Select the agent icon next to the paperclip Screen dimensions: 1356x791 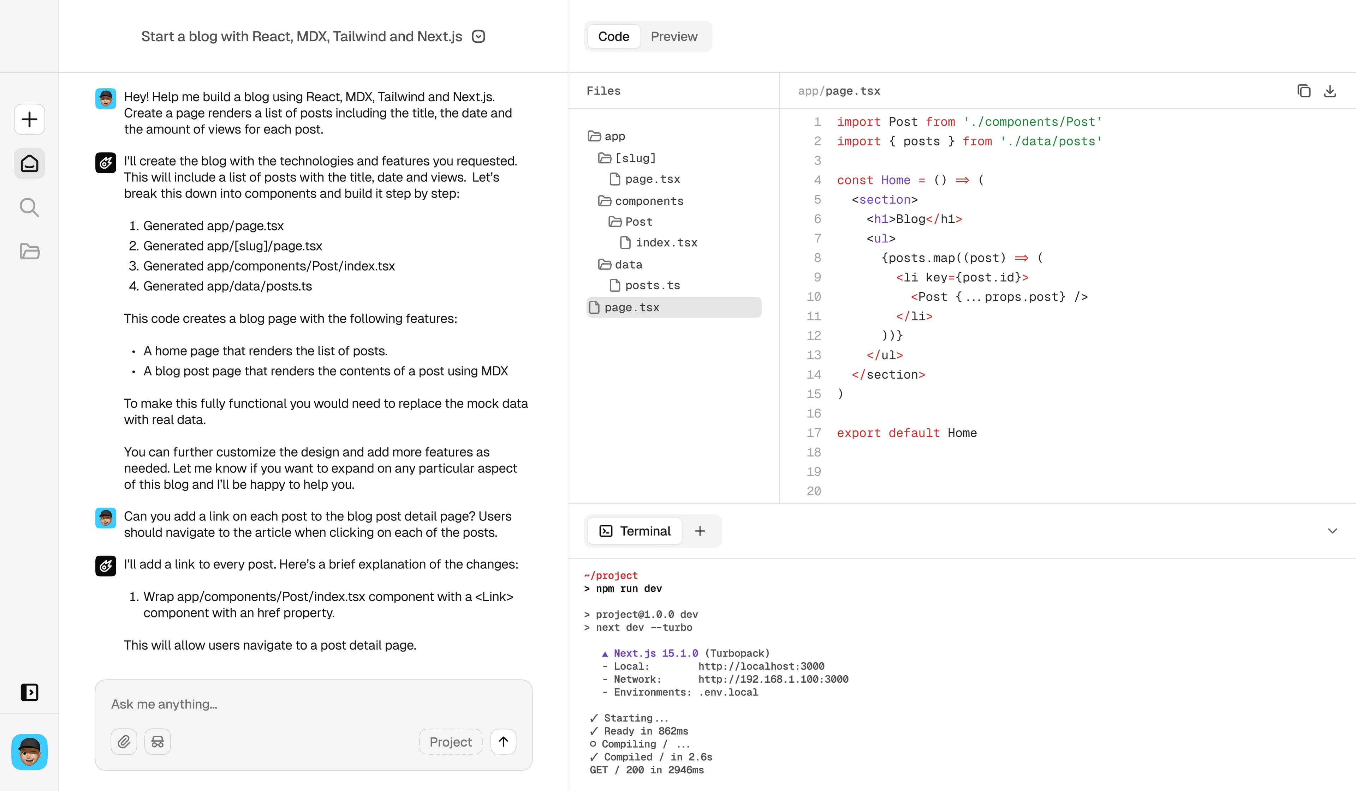[157, 742]
